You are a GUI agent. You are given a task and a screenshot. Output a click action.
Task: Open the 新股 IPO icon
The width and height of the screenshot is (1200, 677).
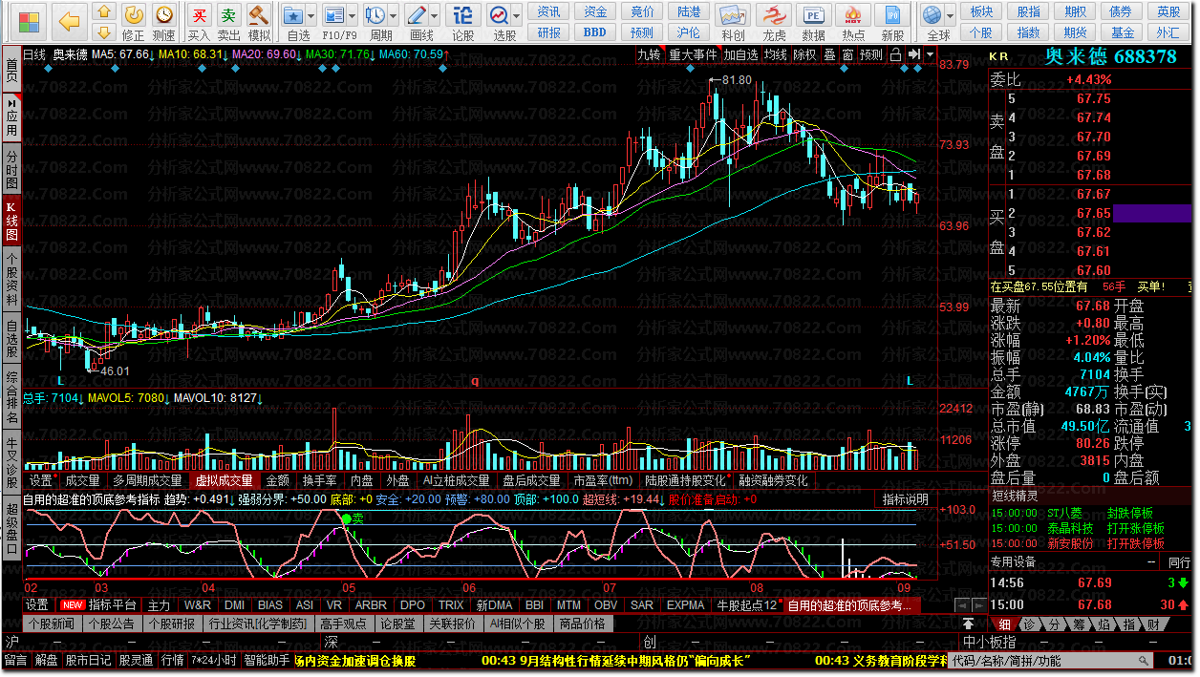[893, 14]
